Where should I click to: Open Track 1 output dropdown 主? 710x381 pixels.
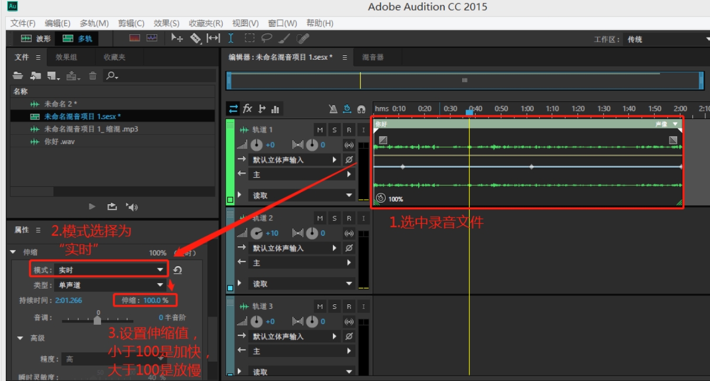coord(302,174)
